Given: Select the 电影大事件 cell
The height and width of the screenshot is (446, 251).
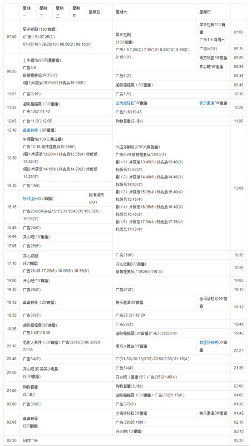Looking at the screenshot, I should (x=66, y=346).
